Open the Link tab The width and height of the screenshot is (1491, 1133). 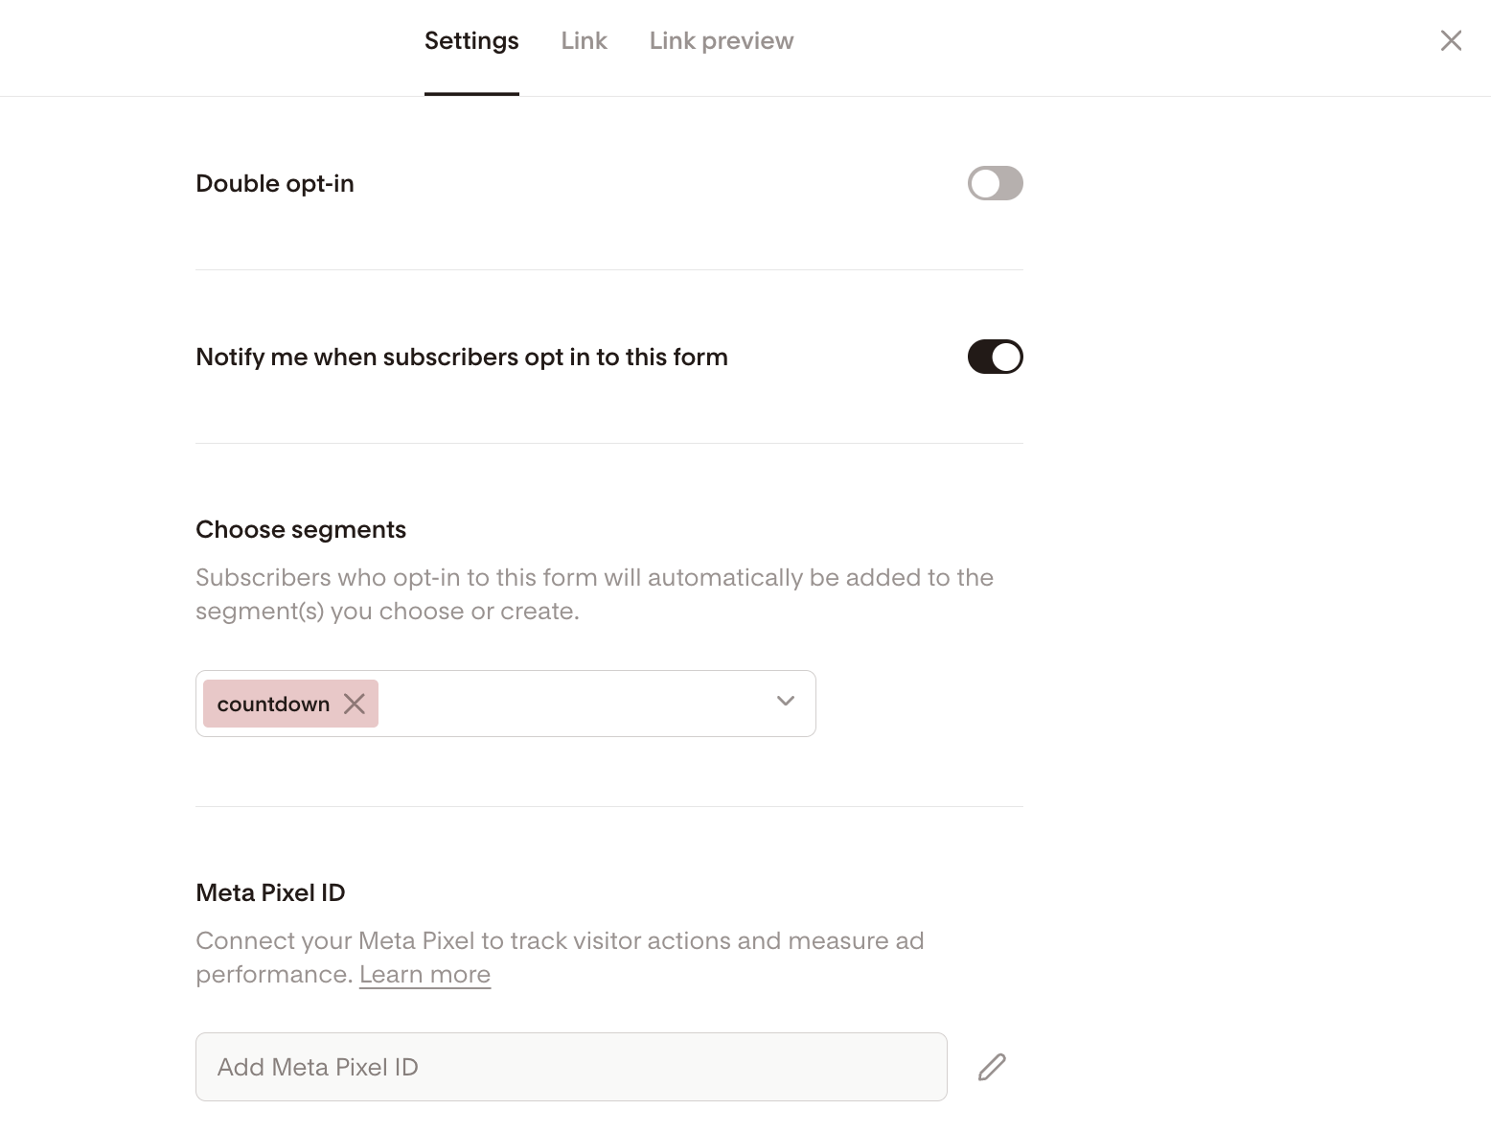[584, 41]
